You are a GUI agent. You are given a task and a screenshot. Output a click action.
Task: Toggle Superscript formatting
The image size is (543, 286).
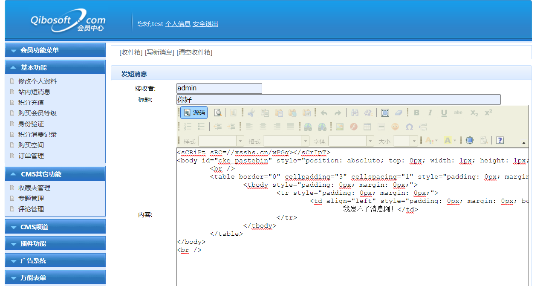tap(488, 113)
